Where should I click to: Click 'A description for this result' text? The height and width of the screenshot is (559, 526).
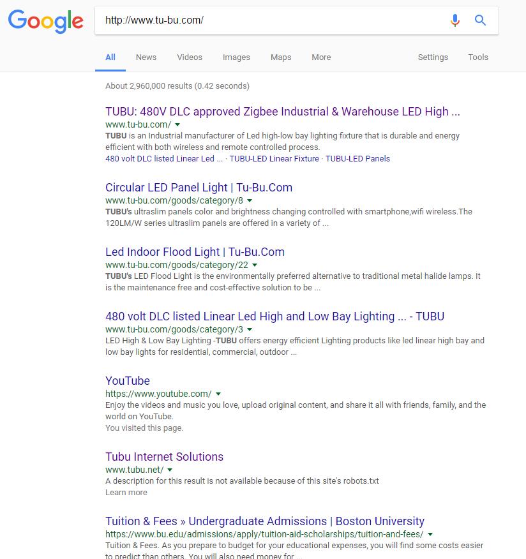coord(242,481)
